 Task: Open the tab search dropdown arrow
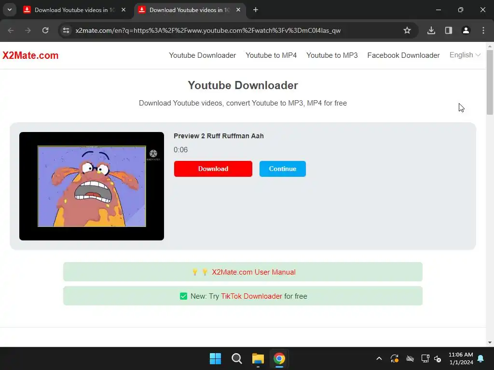[x=10, y=10]
